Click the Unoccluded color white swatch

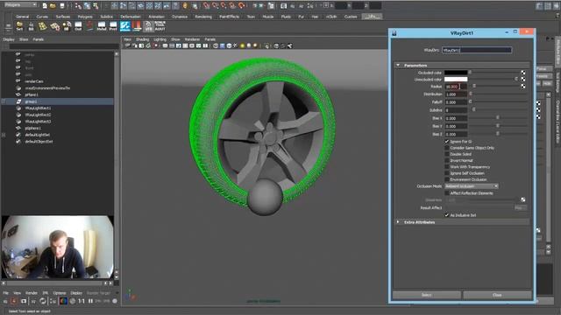point(456,79)
